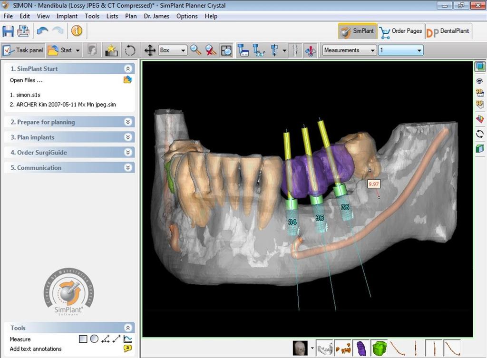Open the skull thumbnail dropdown arrow
This screenshot has width=487, height=358.
click(312, 348)
